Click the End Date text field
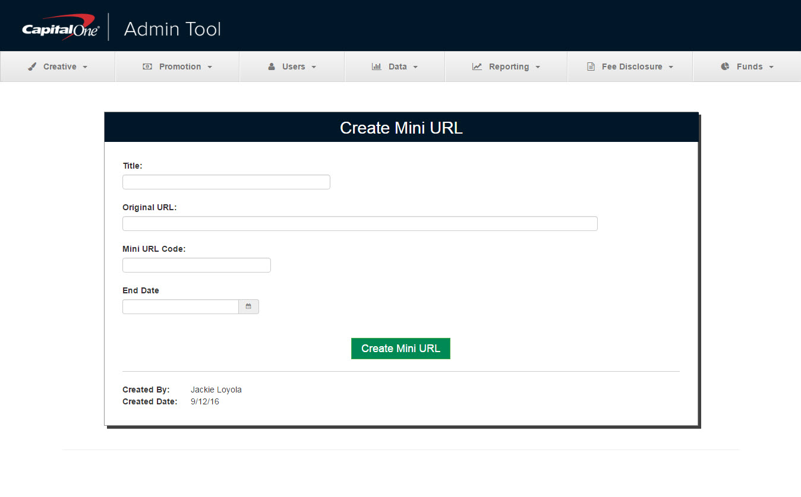Viewport: 801px width, 497px height. pos(180,306)
